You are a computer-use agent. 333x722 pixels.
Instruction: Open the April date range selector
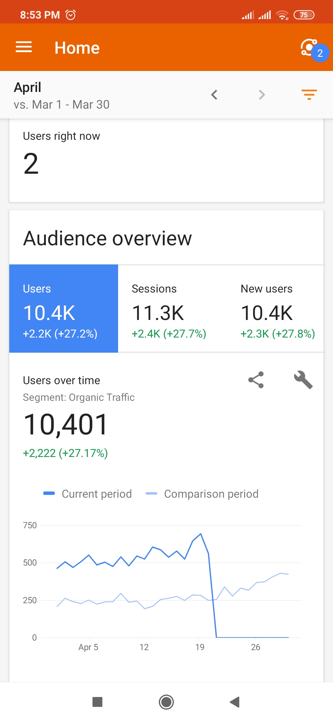[62, 95]
